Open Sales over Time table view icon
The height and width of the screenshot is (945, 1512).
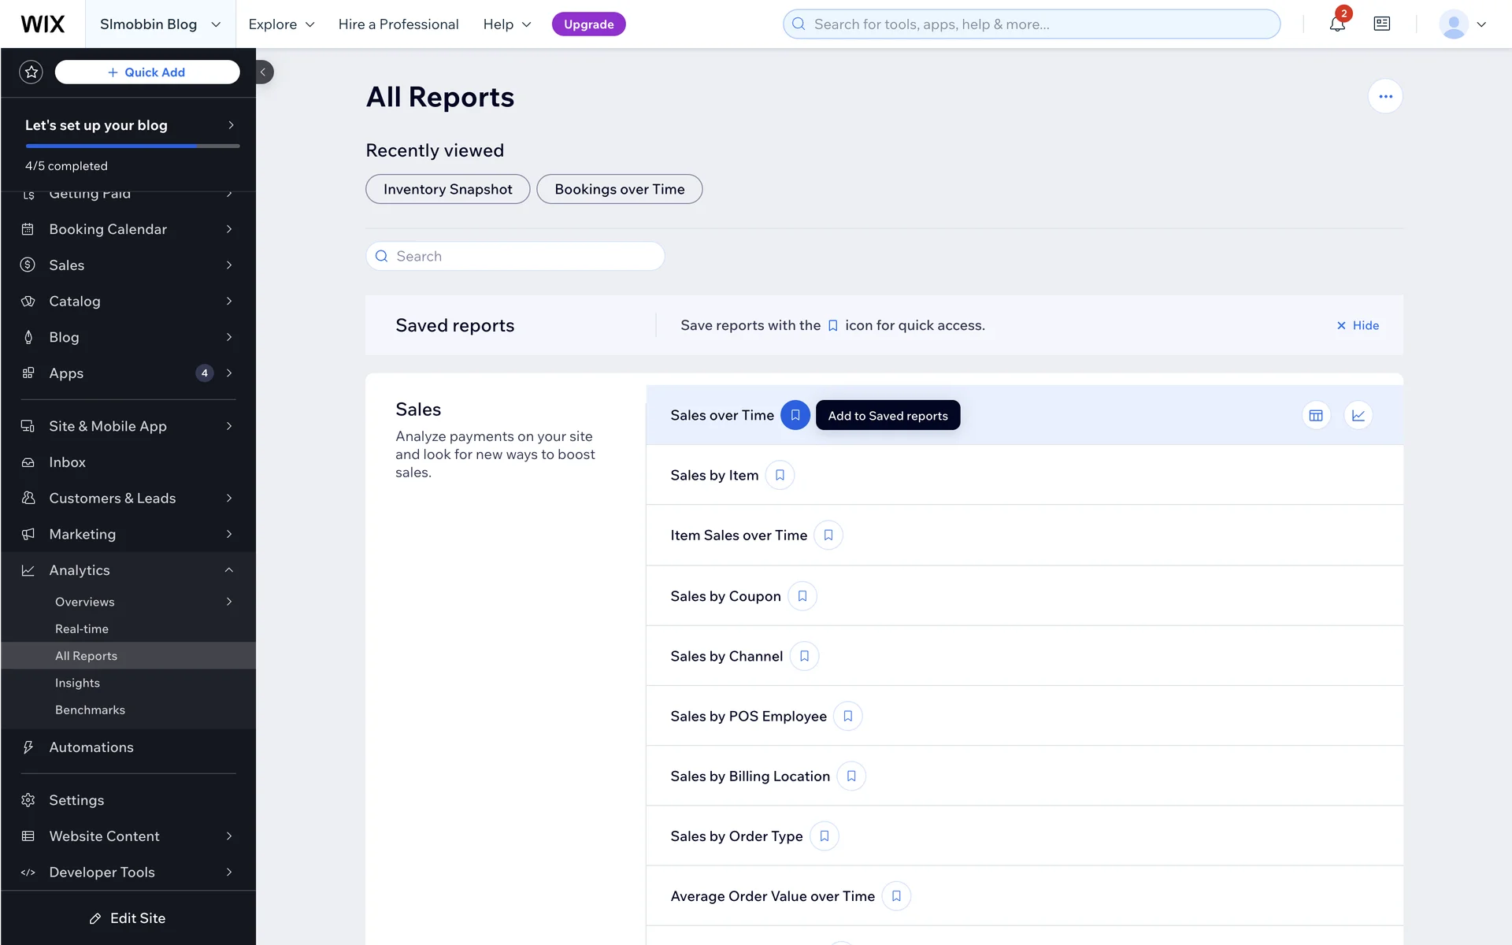pyautogui.click(x=1316, y=416)
